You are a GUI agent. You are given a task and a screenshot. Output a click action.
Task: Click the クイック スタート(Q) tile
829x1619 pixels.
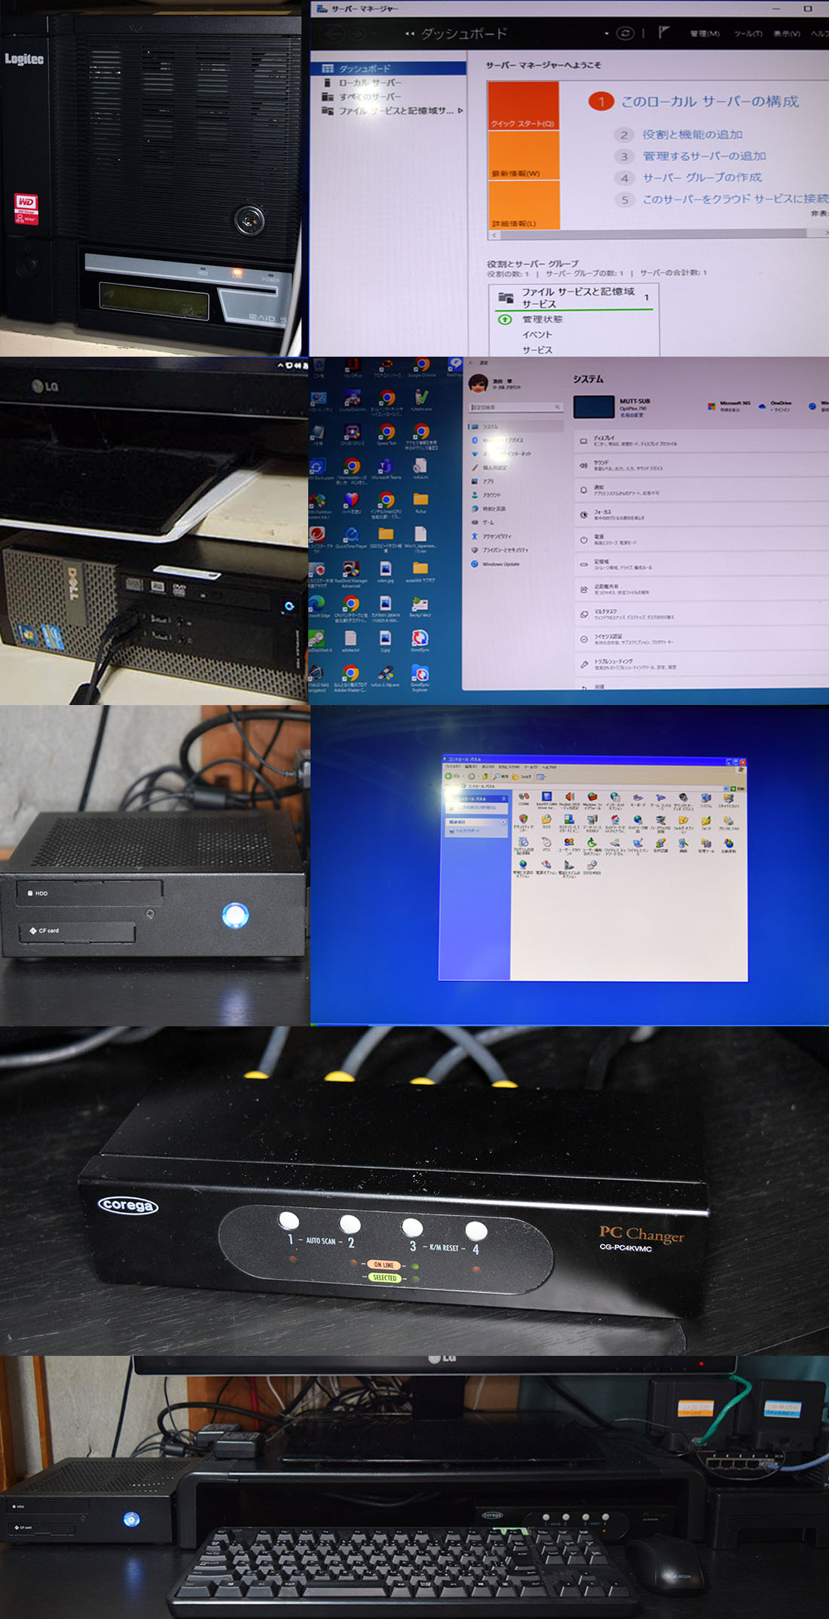point(524,106)
